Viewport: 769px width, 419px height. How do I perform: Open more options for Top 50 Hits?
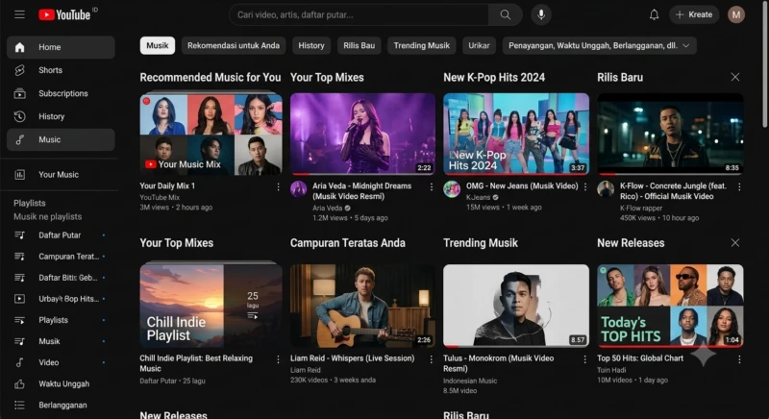[x=739, y=359]
